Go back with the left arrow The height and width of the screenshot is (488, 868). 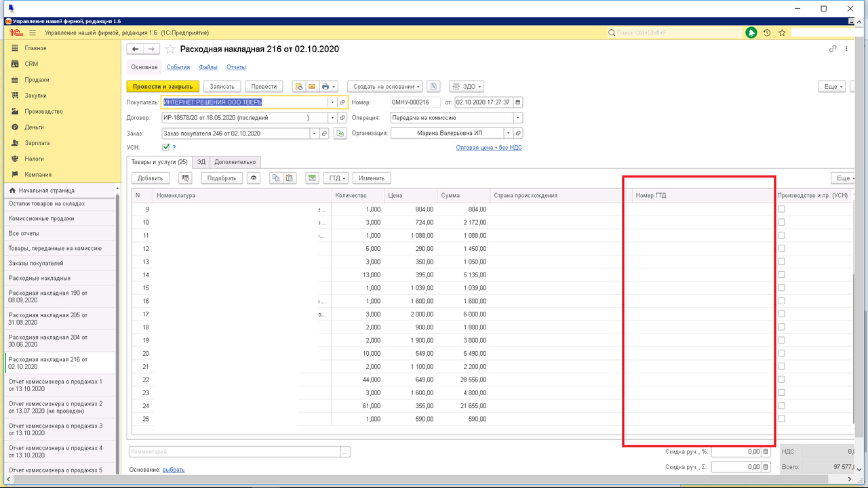point(136,49)
